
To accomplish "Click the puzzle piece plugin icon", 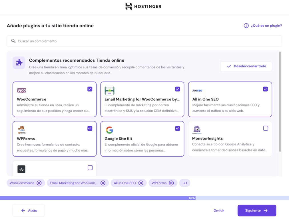I will click(19, 63).
